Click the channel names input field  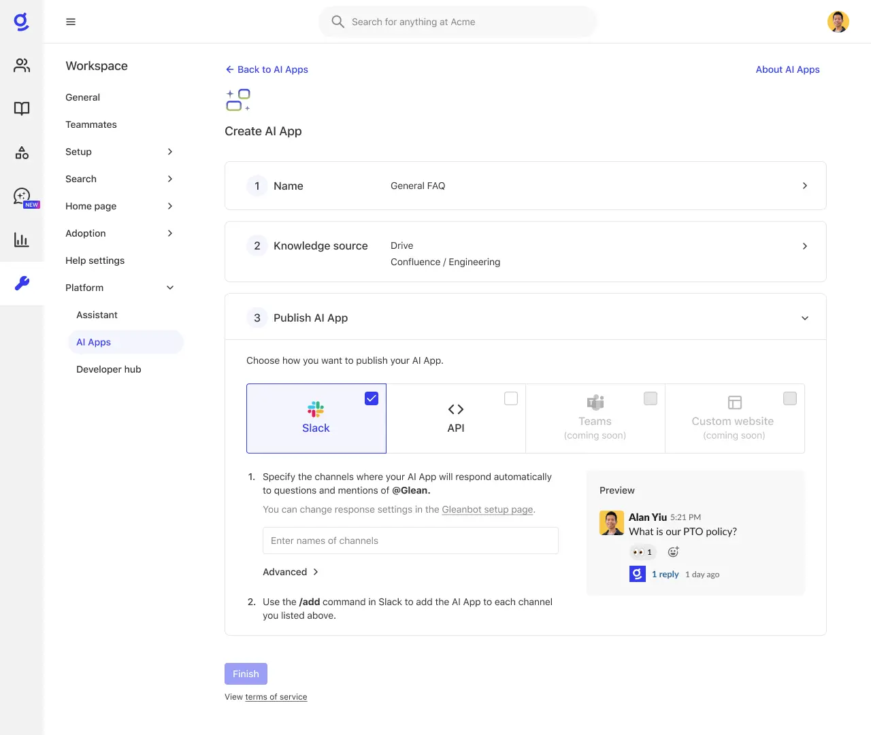[x=410, y=540]
